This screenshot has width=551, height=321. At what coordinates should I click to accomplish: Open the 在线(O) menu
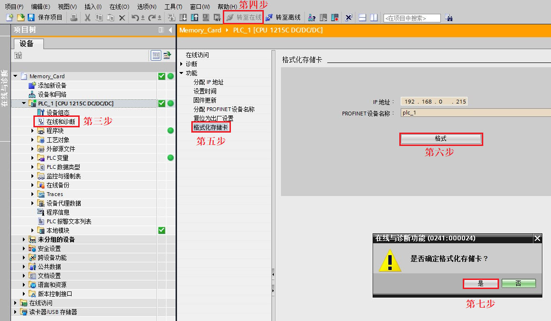coord(119,7)
